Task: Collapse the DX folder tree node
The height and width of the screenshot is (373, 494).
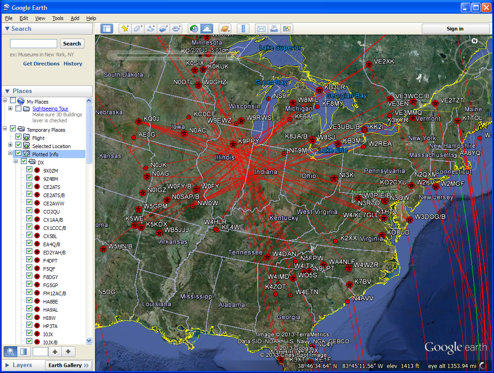Action: pyautogui.click(x=16, y=161)
